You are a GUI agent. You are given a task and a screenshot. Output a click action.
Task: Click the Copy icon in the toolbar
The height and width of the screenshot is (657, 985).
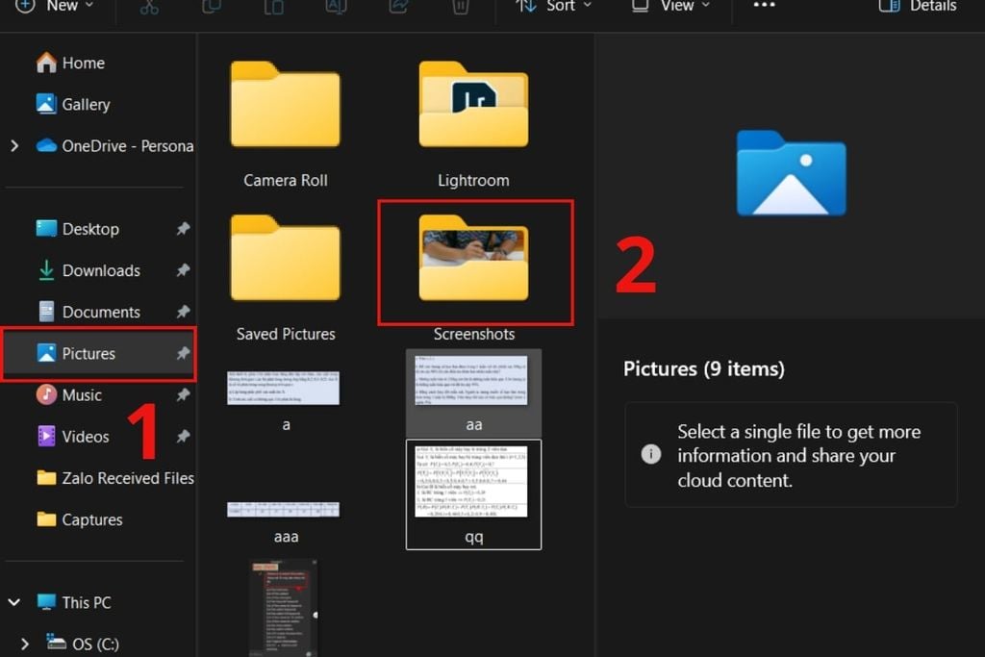click(x=211, y=7)
